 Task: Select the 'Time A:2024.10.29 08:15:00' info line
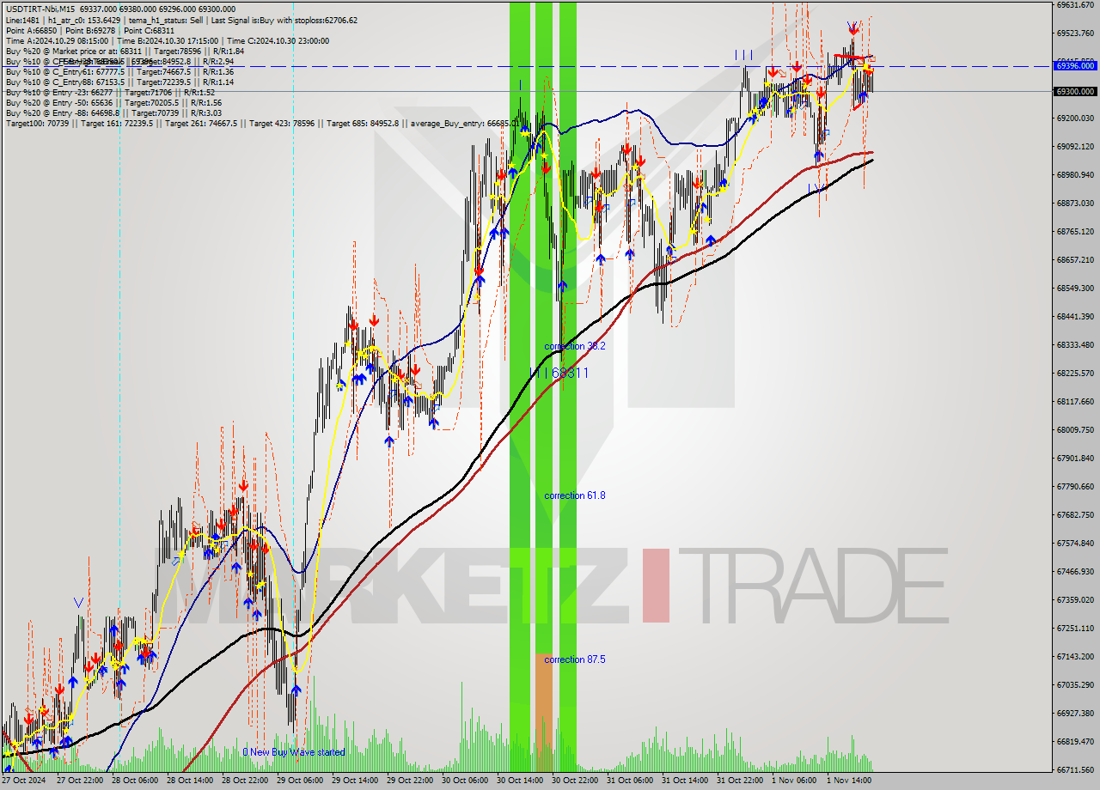(167, 40)
